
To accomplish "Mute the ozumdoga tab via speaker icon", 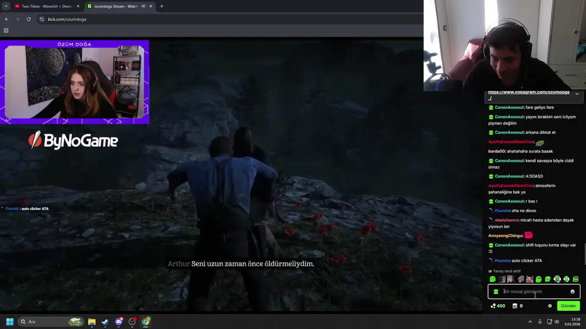I will coord(143,6).
